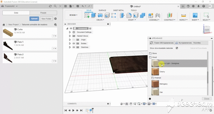The image size is (214, 114).
Task: Close the Appearance dialog with Close button
Action: pyautogui.click(x=207, y=99)
